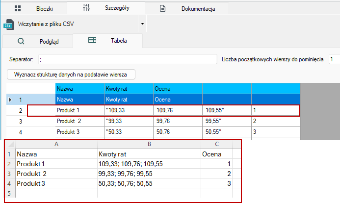Click the Produkt 1 cell
Screen dimensions: 340x203
(79, 110)
